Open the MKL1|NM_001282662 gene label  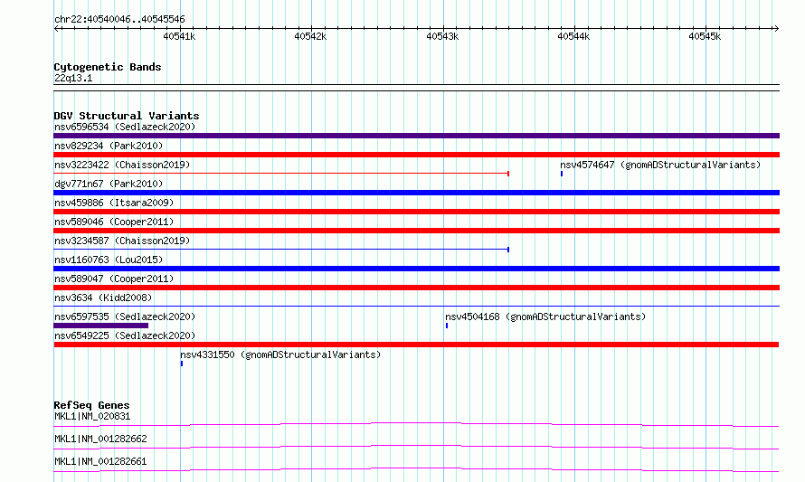pyautogui.click(x=100, y=439)
